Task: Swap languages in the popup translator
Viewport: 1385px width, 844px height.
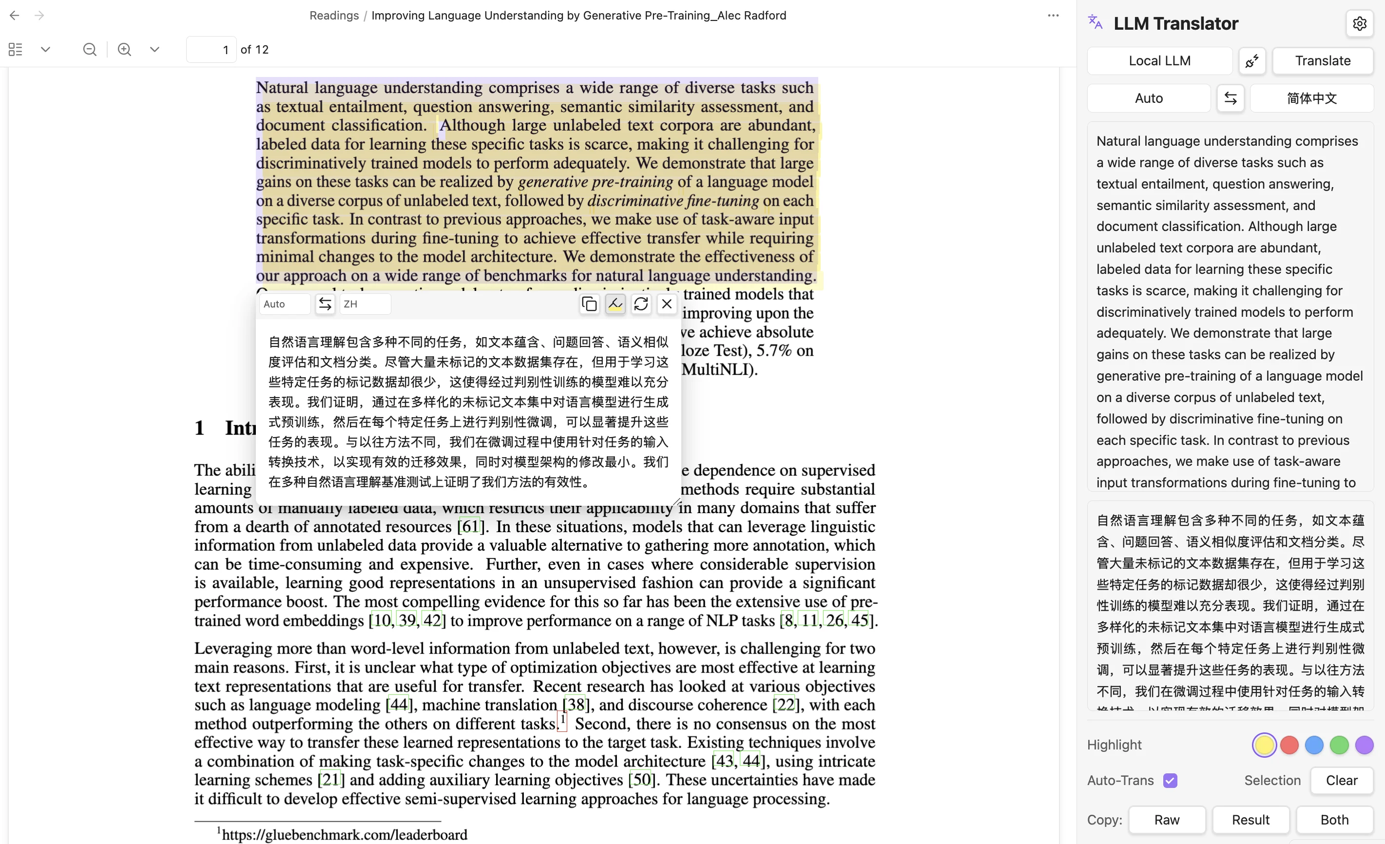Action: (325, 304)
